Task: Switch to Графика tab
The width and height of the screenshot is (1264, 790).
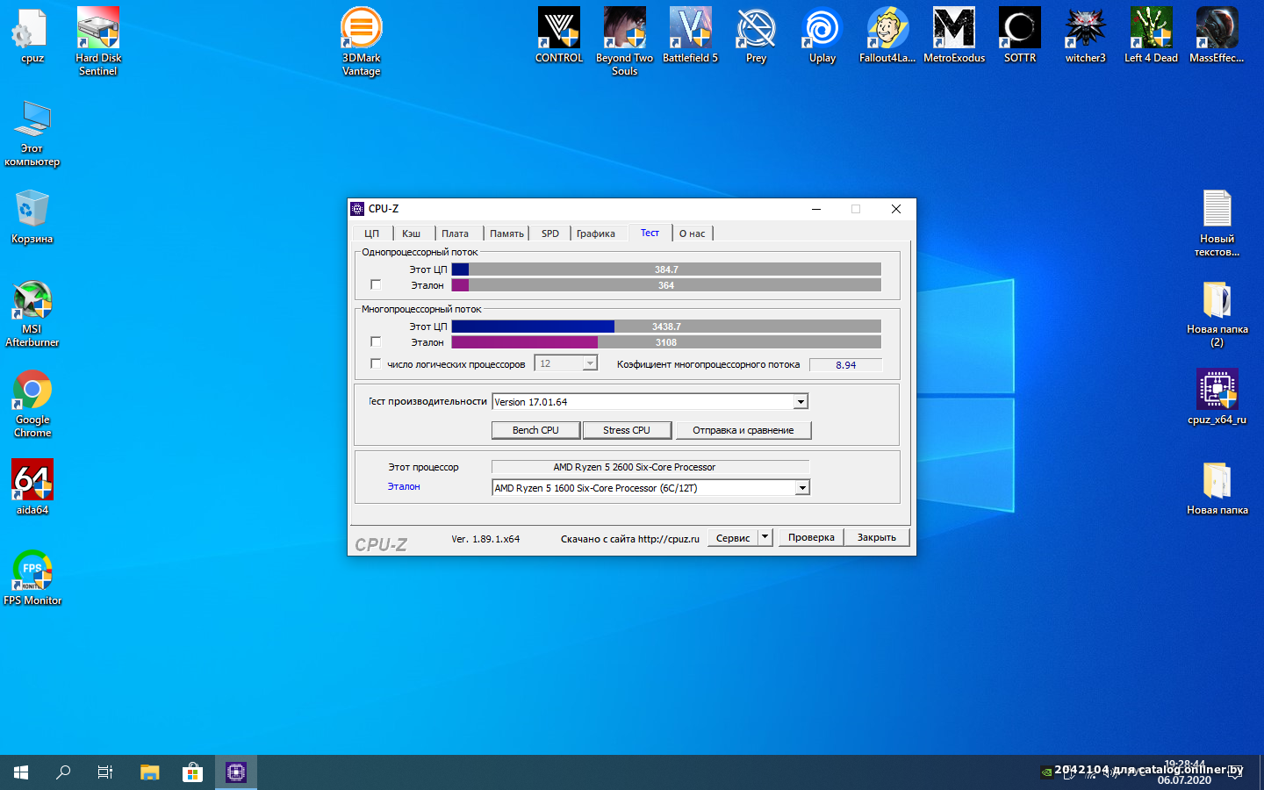Action: coord(596,233)
